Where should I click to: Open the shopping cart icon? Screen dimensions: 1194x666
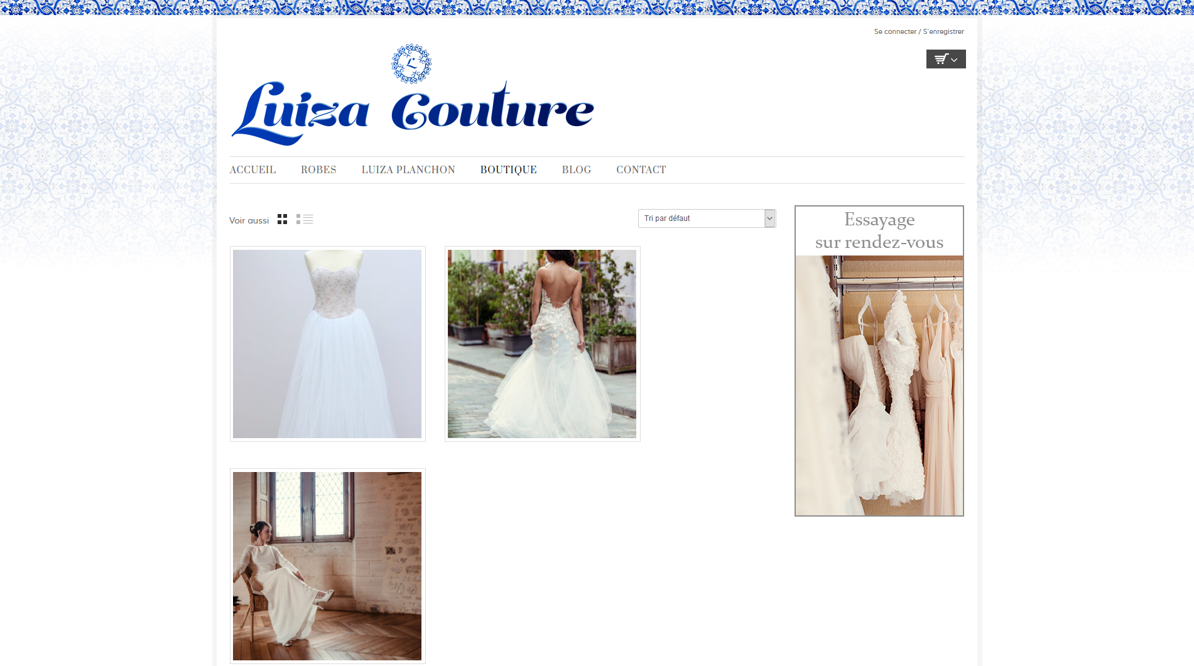[x=940, y=59]
